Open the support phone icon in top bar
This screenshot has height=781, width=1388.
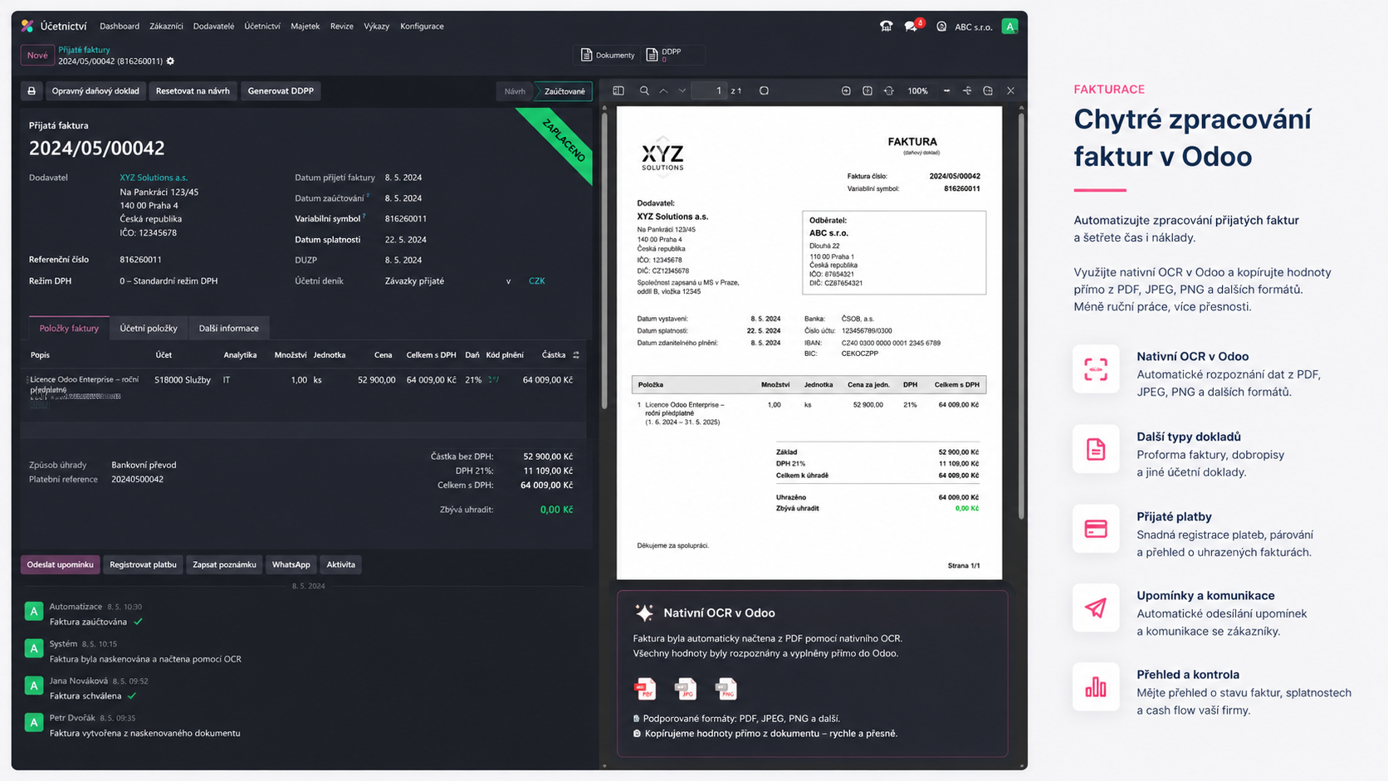886,27
